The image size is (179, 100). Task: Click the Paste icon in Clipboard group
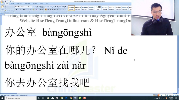[3, 8]
